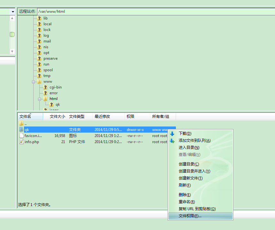275x230 pixels.
Task: Click the 'www' open folder icon
Action: pyautogui.click(x=39, y=81)
